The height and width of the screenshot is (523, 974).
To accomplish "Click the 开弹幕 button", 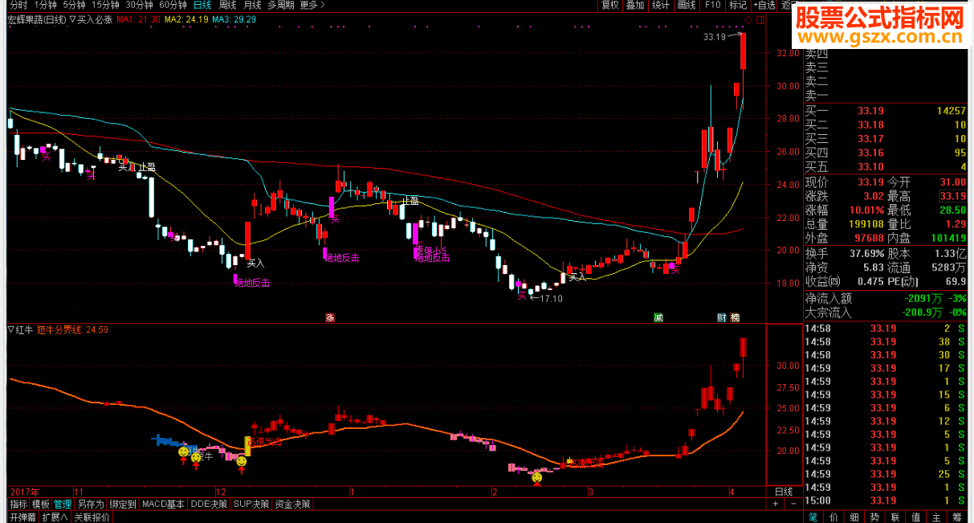I will [22, 517].
